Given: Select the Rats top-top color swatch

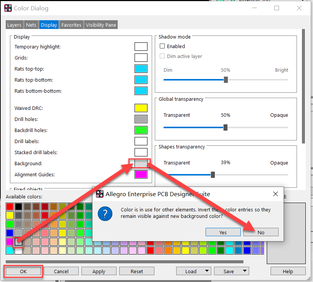Looking at the screenshot, I should coord(141,69).
